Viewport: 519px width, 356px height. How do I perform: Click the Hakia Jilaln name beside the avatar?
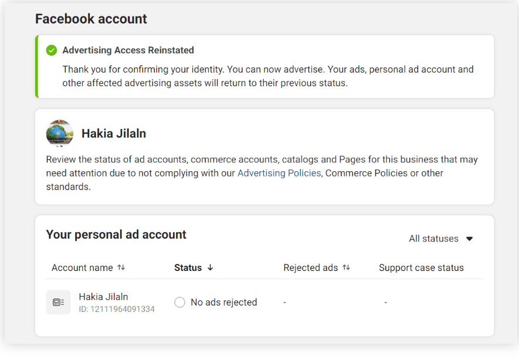click(113, 134)
